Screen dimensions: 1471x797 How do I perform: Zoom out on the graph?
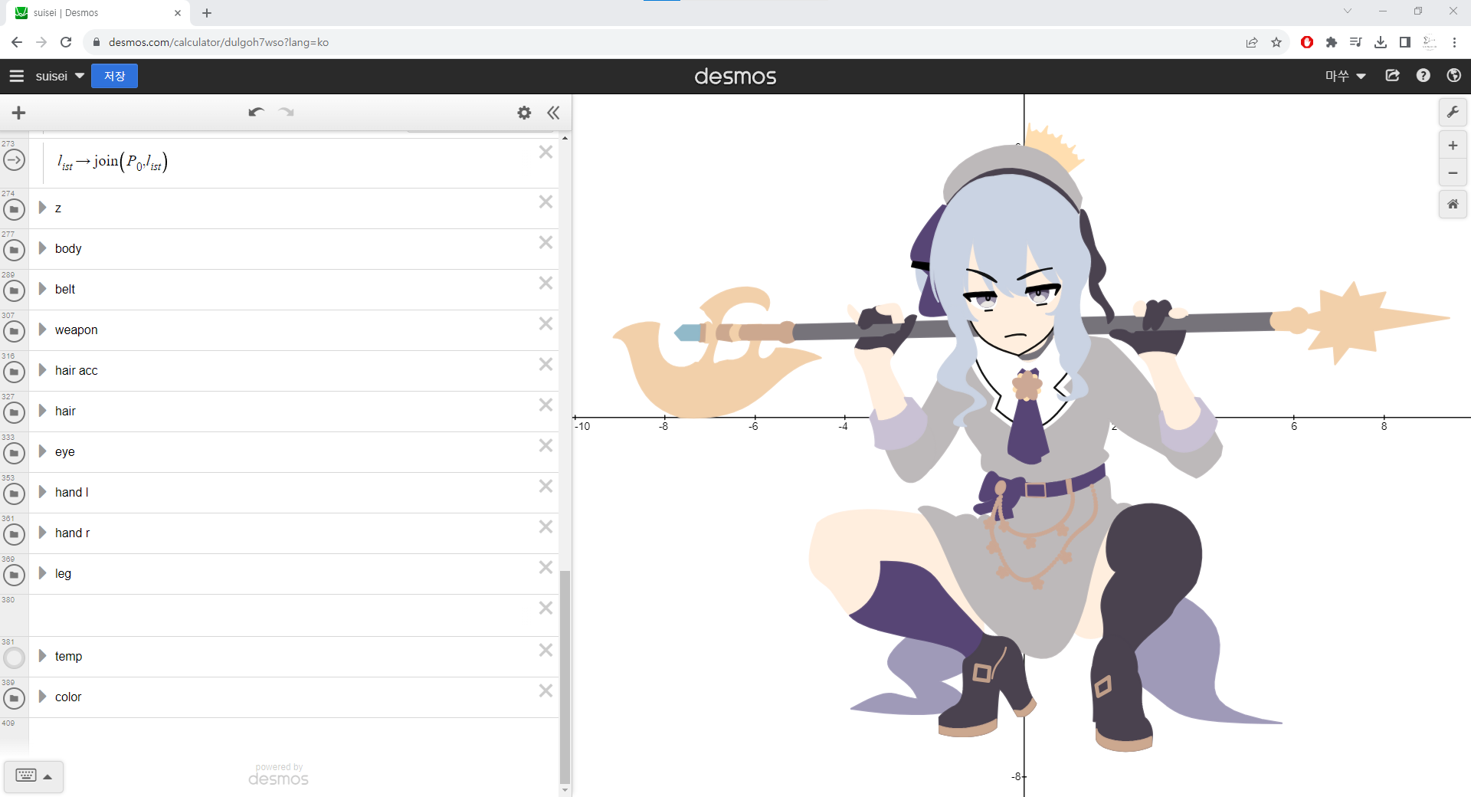click(x=1453, y=173)
